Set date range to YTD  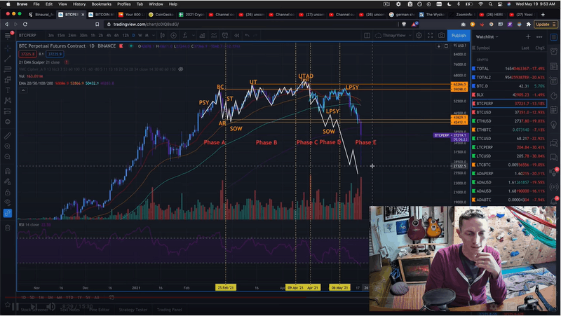[69, 297]
